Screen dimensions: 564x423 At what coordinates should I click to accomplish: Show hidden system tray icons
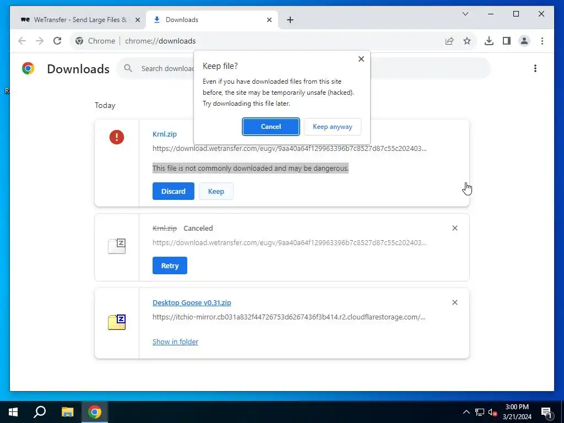[466, 412]
